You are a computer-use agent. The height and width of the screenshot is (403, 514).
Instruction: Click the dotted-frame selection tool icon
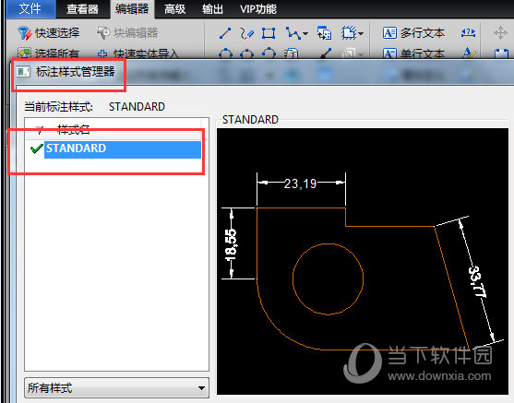[x=349, y=33]
